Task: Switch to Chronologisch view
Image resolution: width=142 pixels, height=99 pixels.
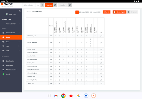Action: [120, 12]
